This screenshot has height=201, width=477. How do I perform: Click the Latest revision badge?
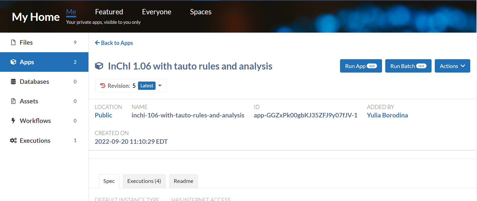147,86
